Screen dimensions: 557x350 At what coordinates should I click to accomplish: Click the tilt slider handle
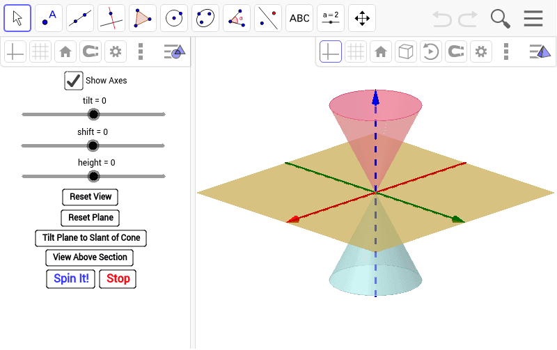[x=93, y=114]
